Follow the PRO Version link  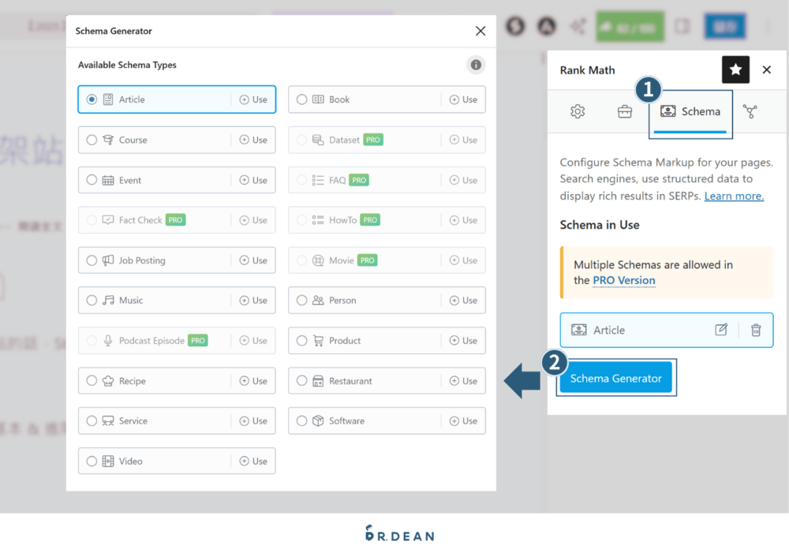(624, 280)
